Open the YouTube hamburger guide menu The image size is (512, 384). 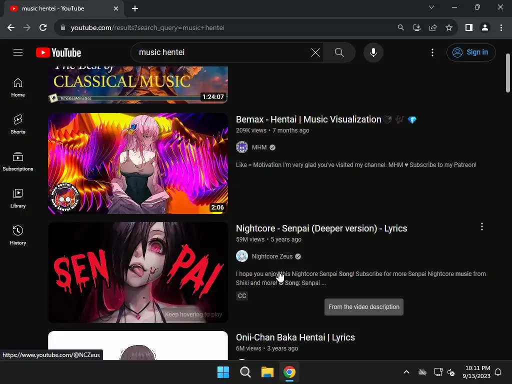(18, 52)
